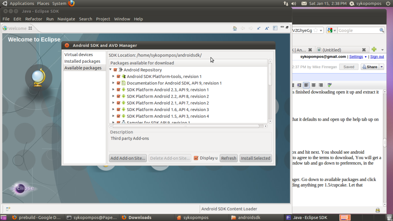The image size is (393, 221).
Task: Expand Android SDK Platform-tools tree arrow
Action: [x=113, y=76]
